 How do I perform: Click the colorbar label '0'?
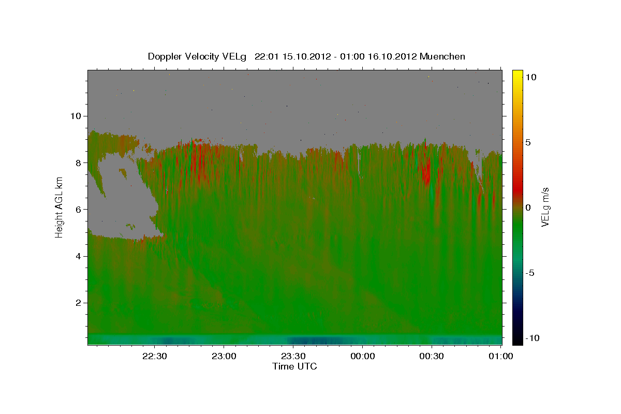pos(528,208)
